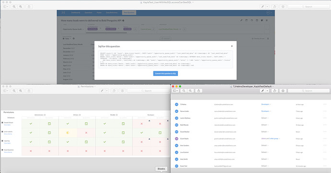Click the pencil edit icon beside the question title
This screenshot has height=173, width=331.
(x=241, y=21)
